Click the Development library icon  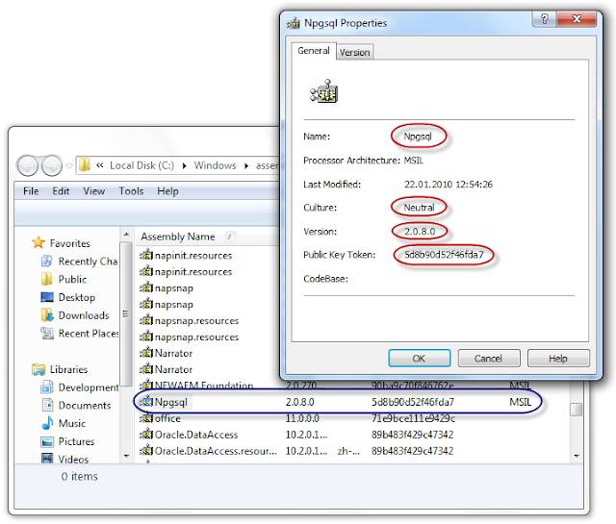pyautogui.click(x=47, y=387)
